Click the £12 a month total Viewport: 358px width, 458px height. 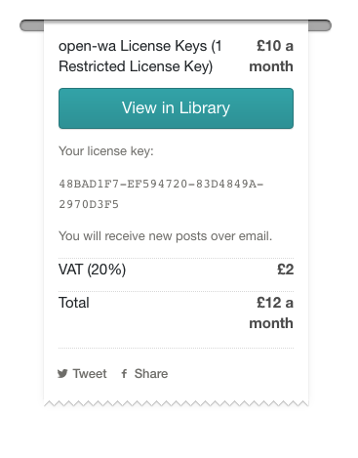click(271, 312)
